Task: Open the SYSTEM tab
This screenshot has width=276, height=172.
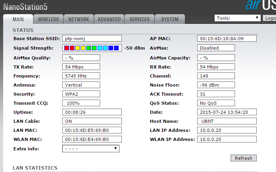Action: [170, 19]
